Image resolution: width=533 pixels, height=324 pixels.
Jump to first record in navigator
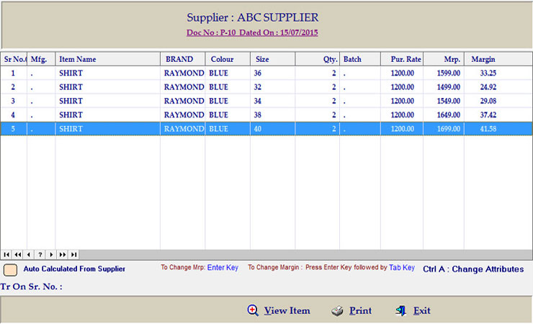click(x=6, y=254)
